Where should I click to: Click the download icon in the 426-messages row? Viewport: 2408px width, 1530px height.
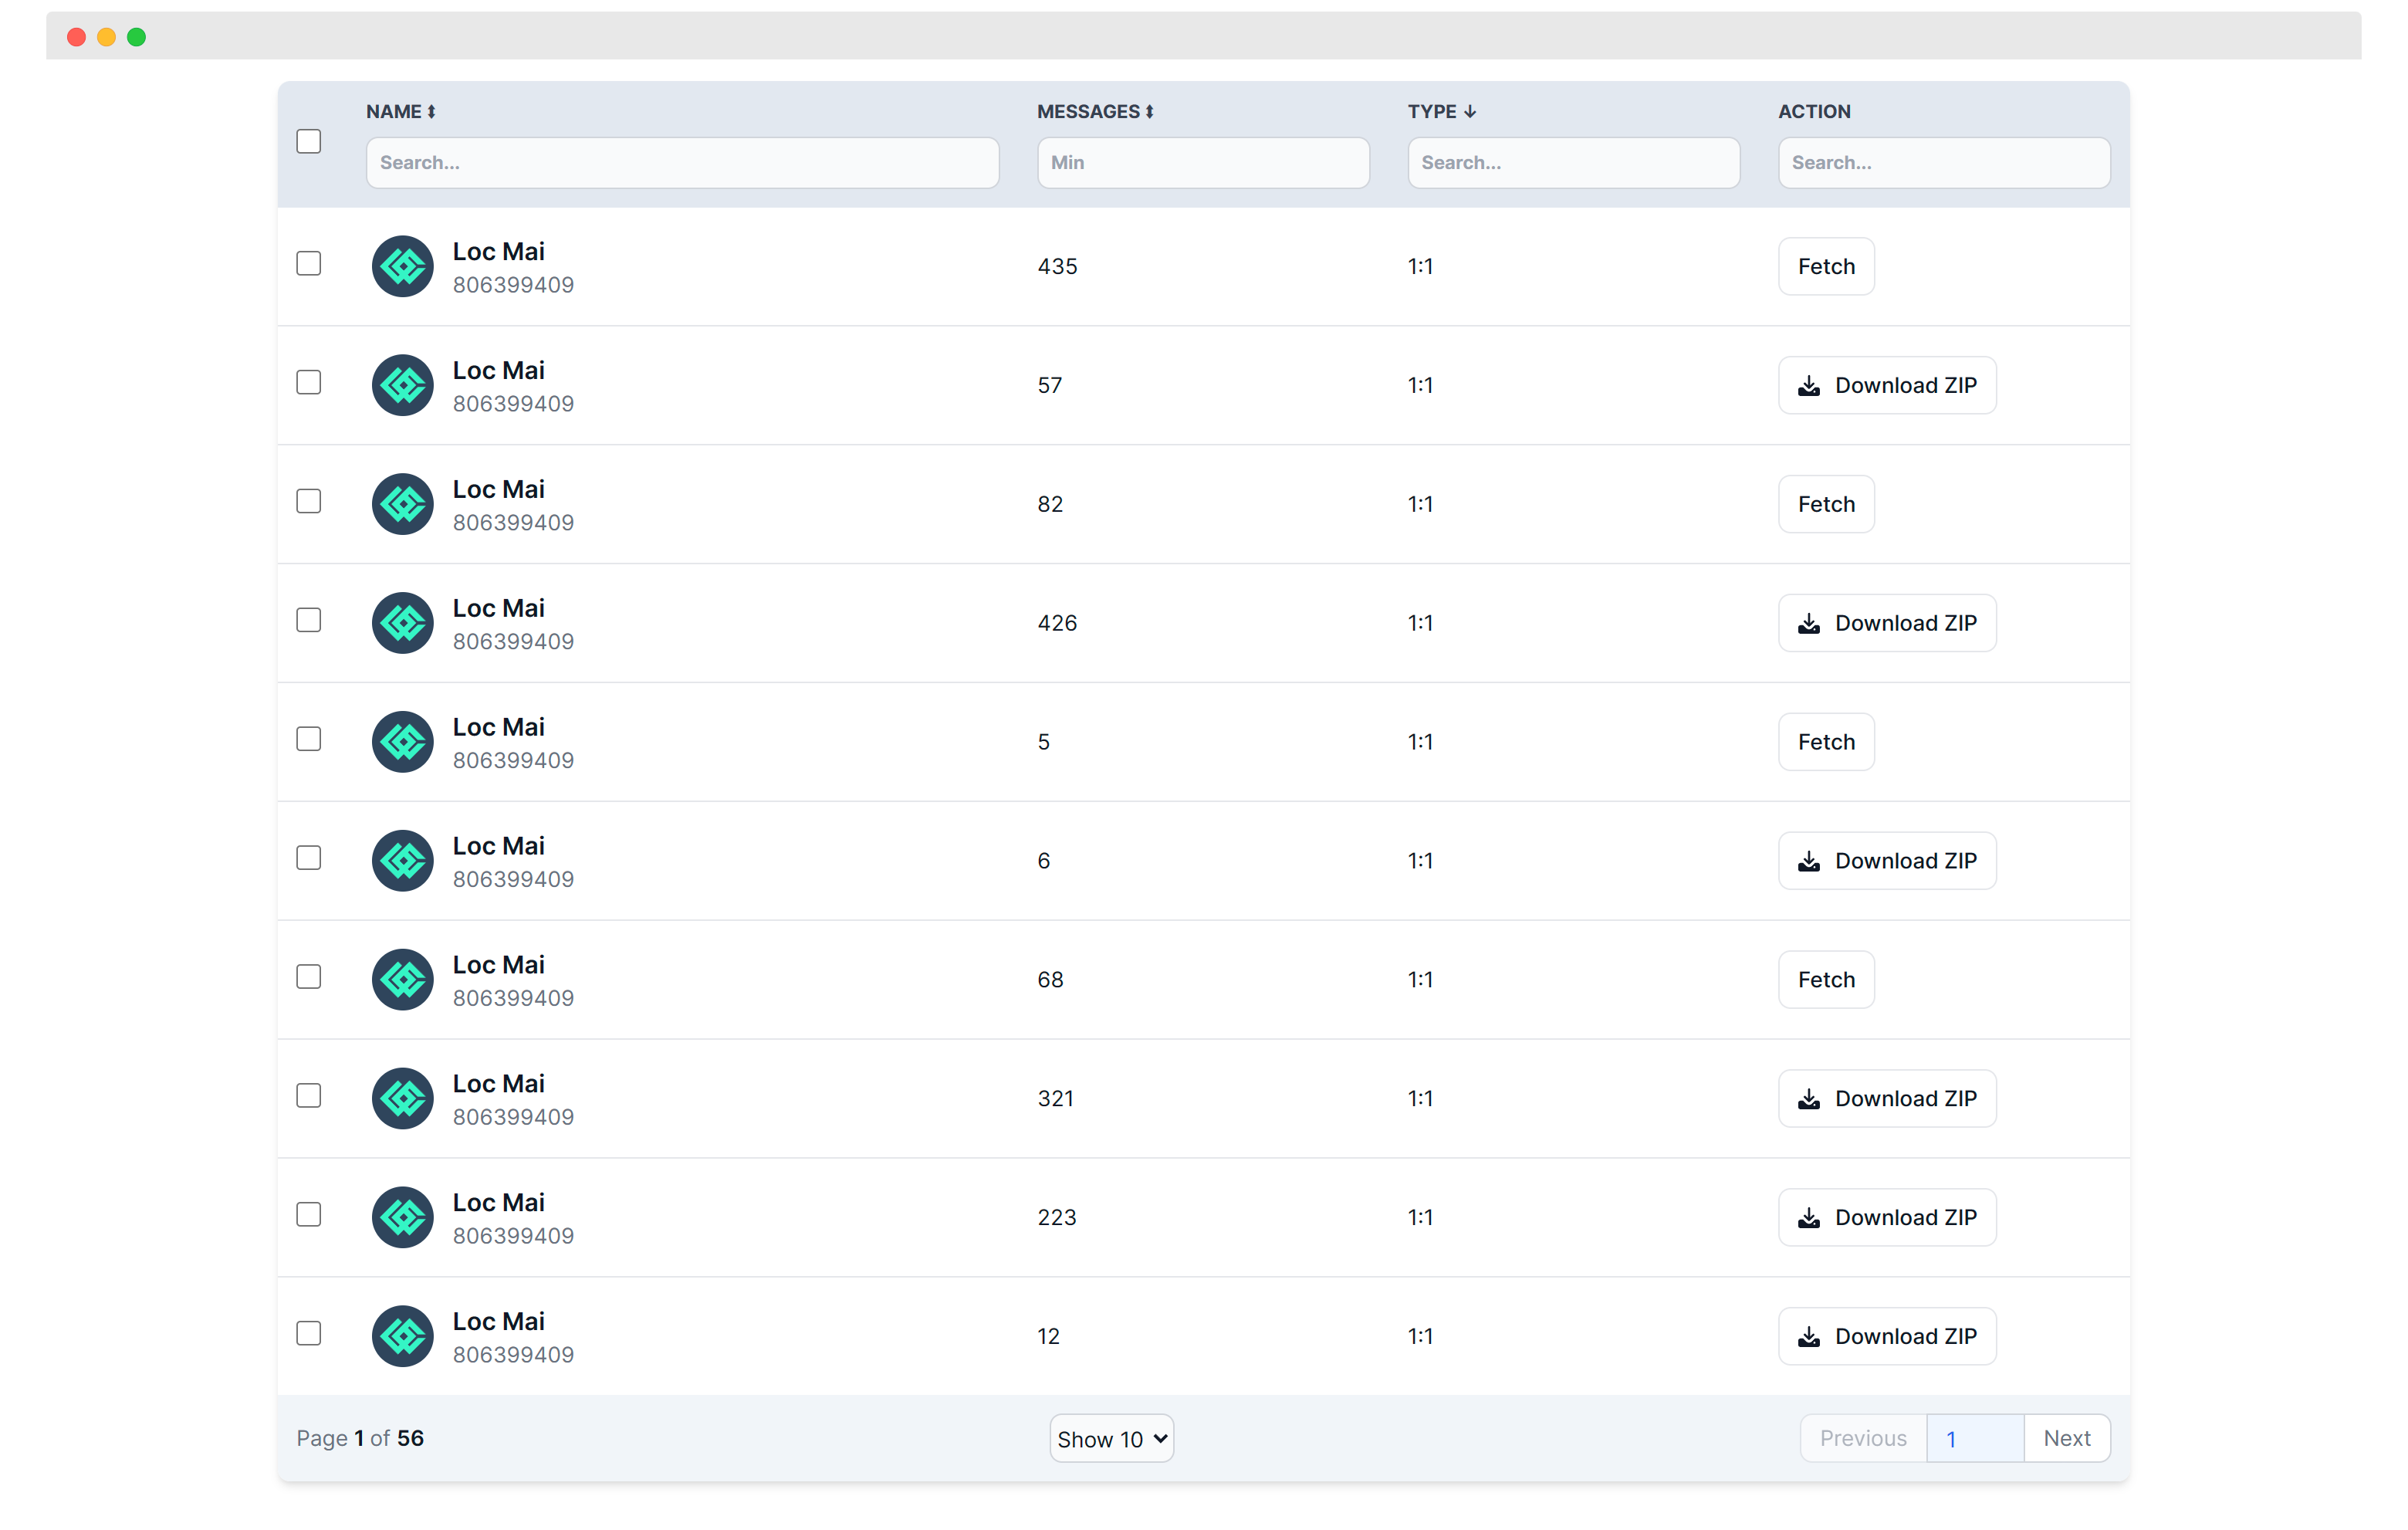coord(1810,622)
